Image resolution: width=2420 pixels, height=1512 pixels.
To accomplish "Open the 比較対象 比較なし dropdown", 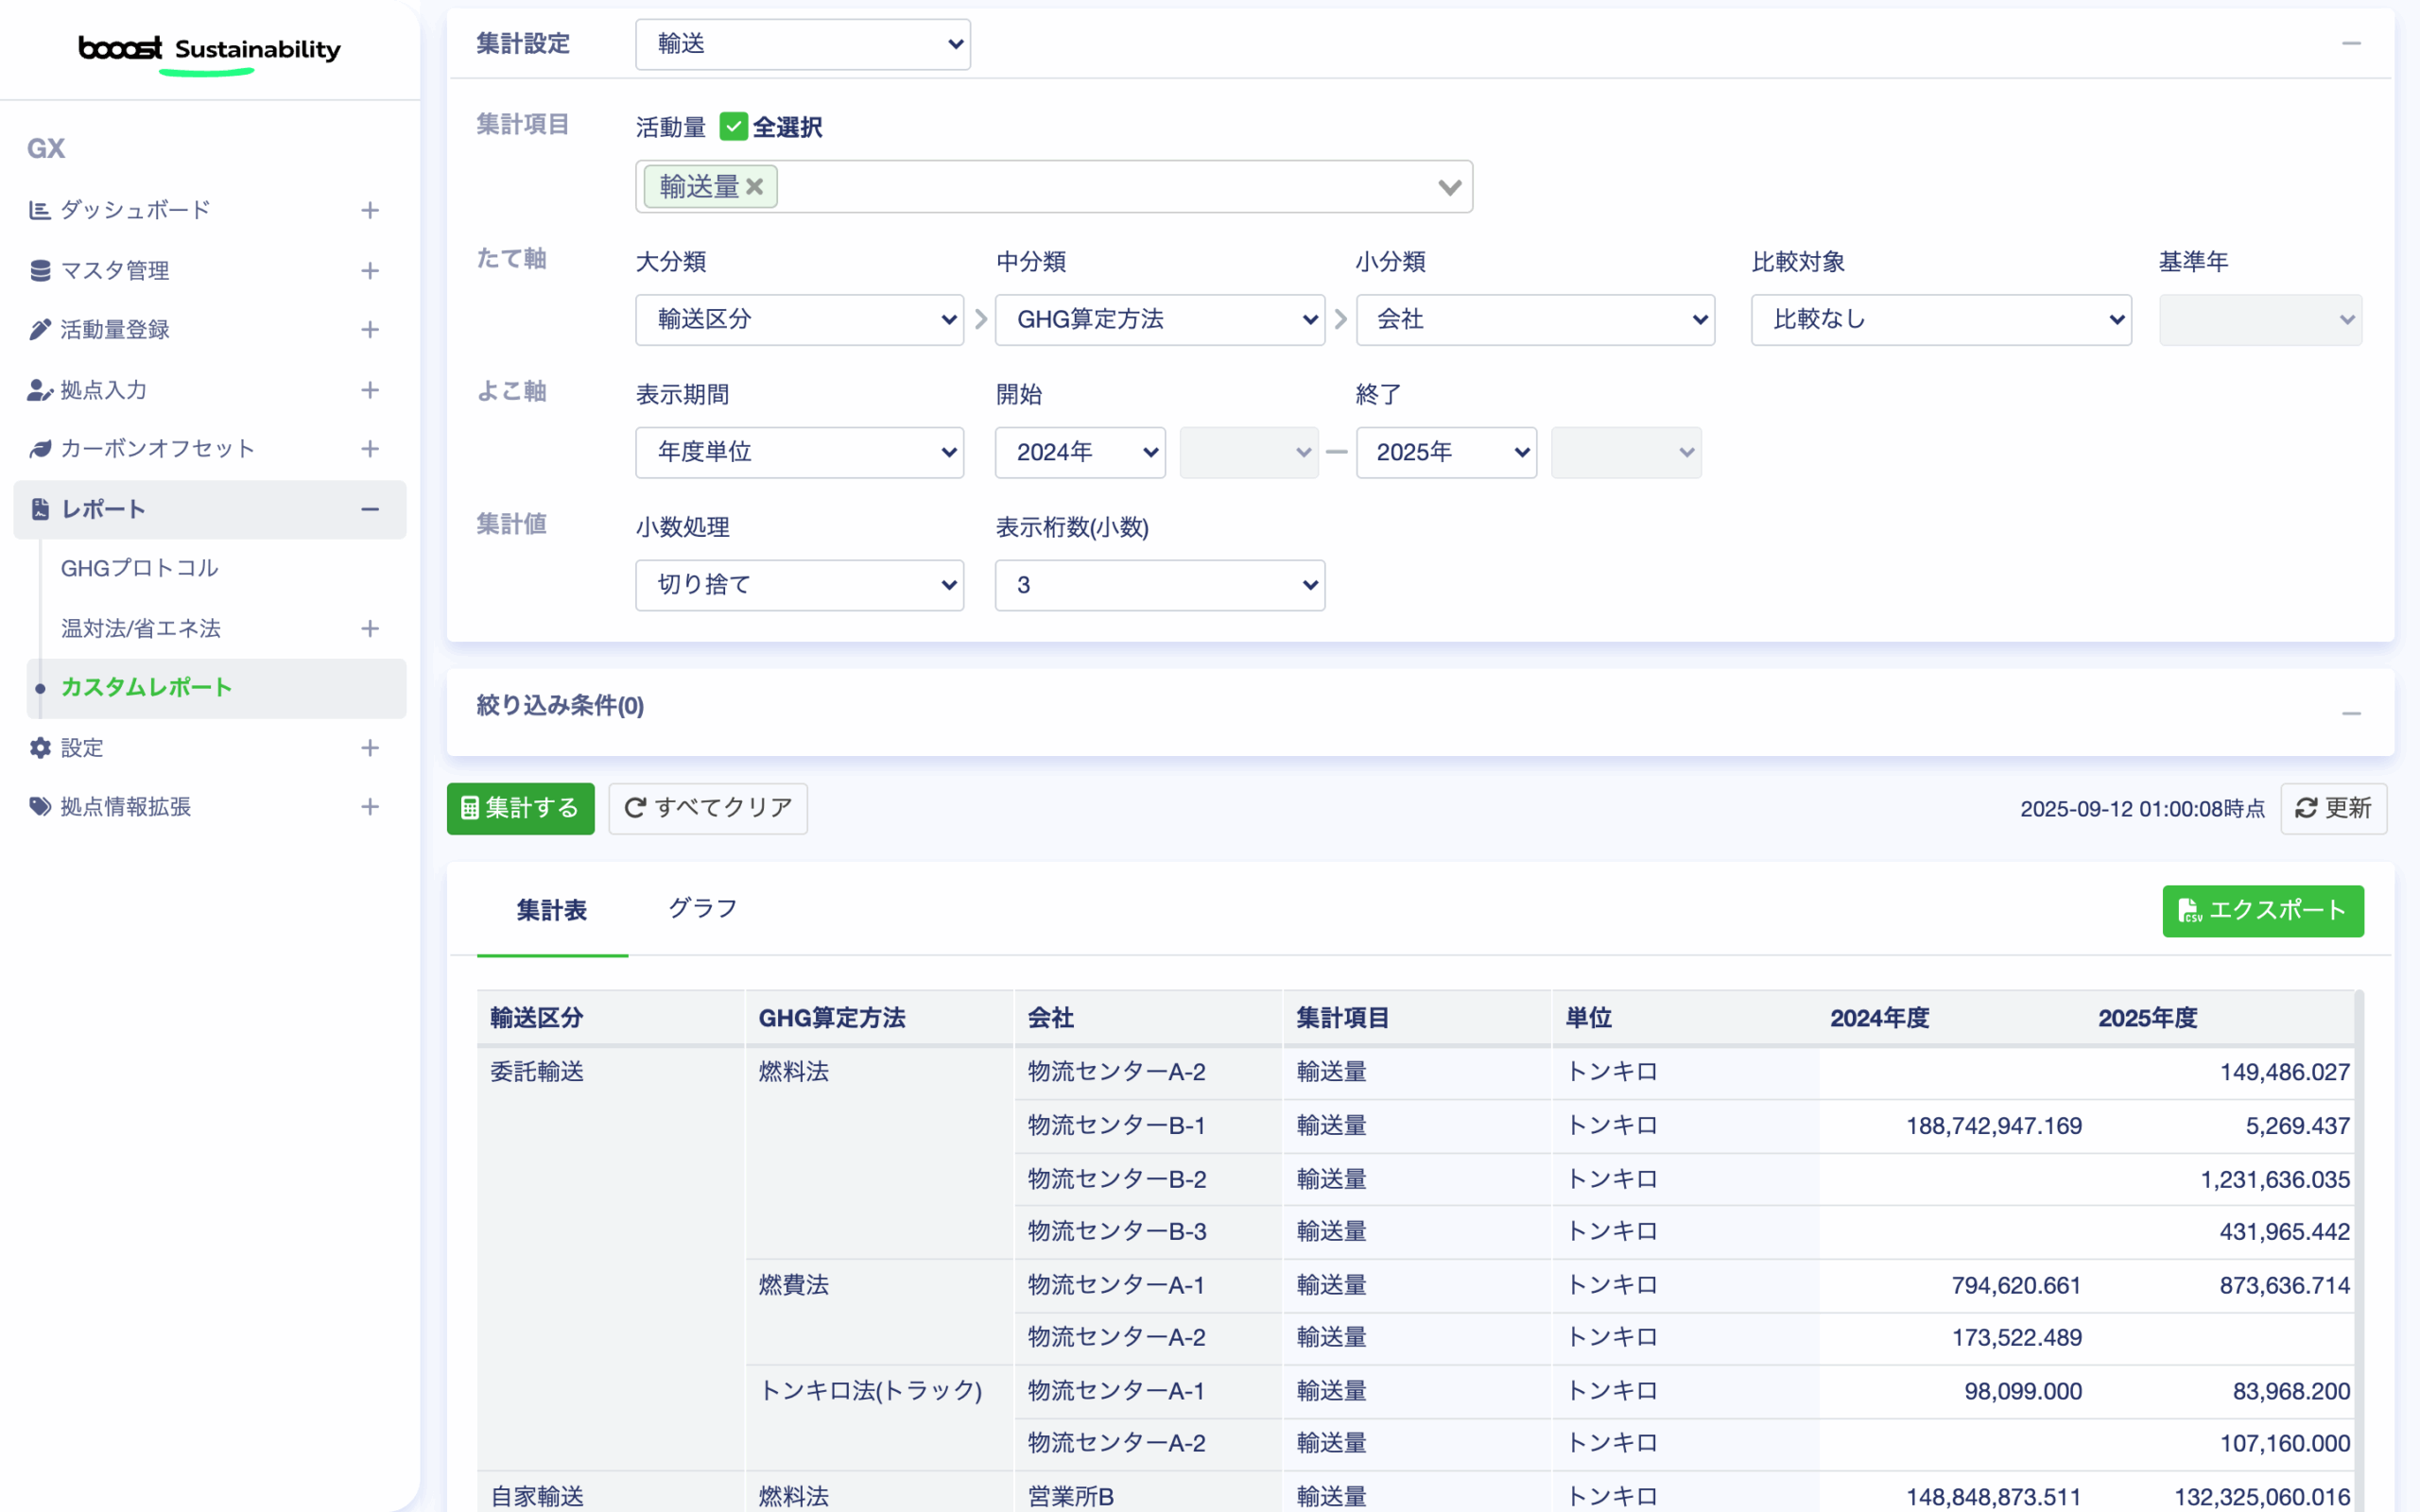I will point(1940,320).
